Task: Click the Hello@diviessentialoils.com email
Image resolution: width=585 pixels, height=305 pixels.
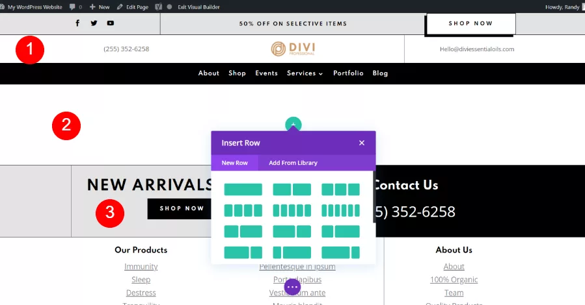Action: click(477, 49)
